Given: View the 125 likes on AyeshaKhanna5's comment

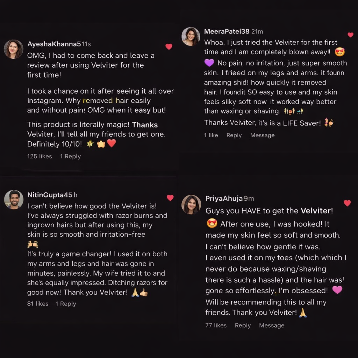Looking at the screenshot, I should [x=40, y=156].
